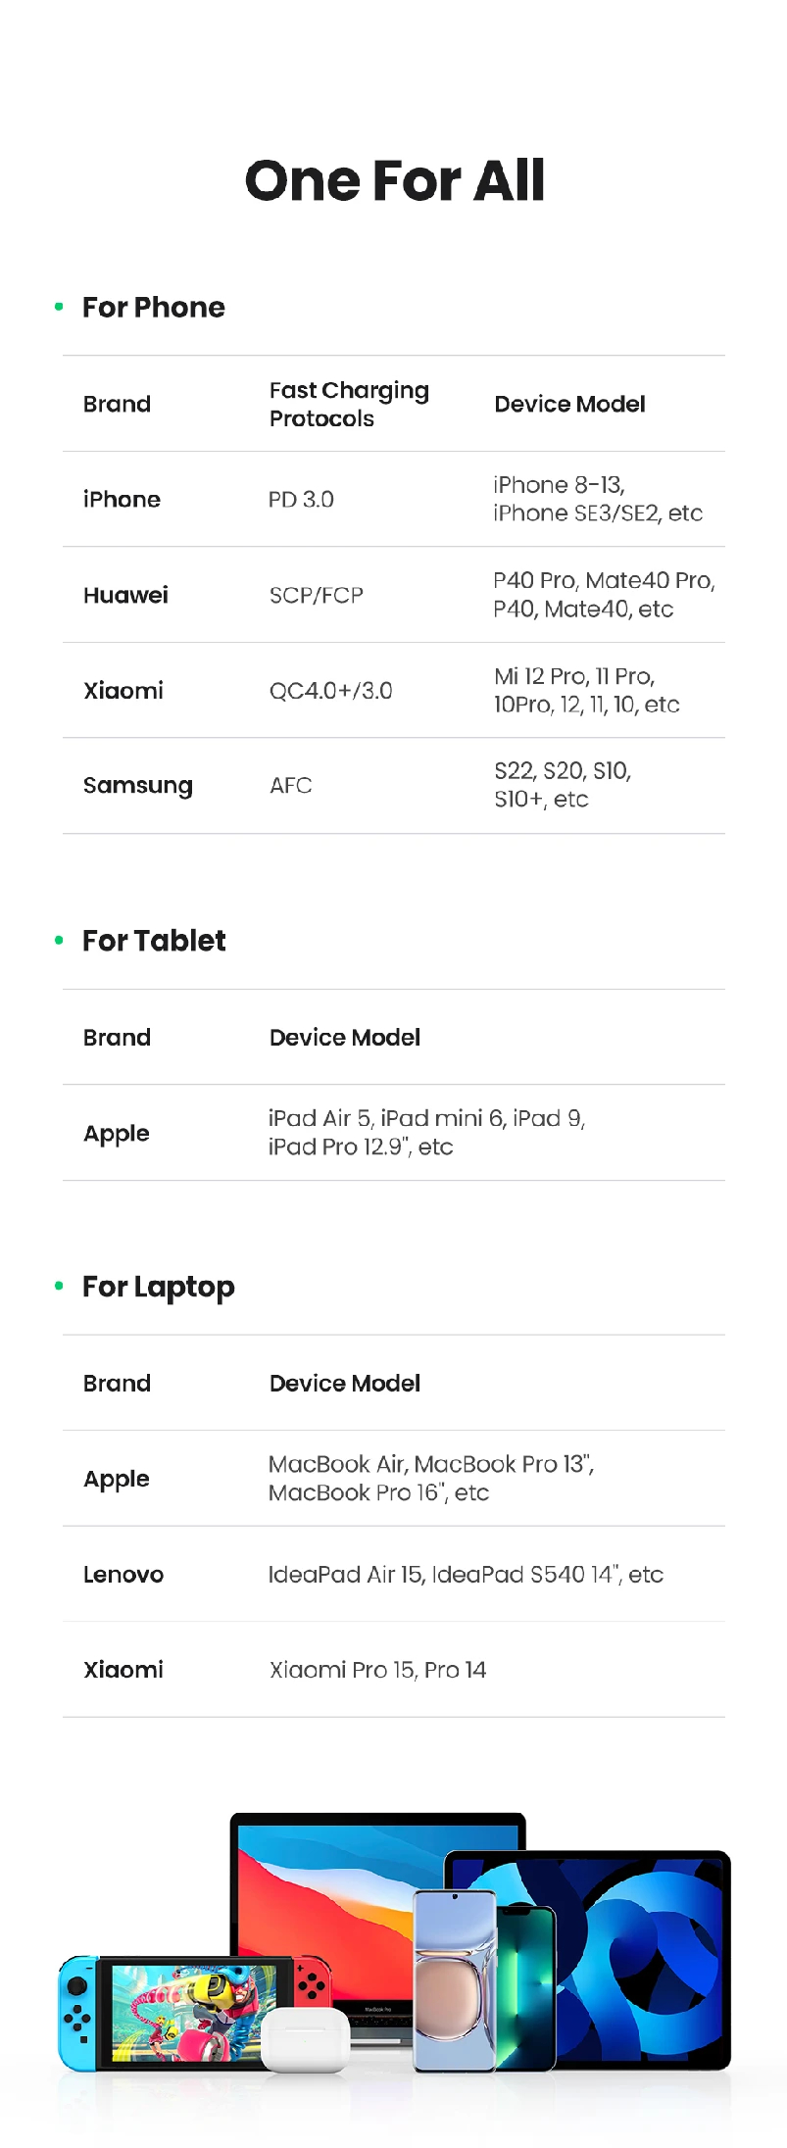Viewport: 787px width, 2148px height.
Task: Select the AFC protocol cell
Action: click(291, 786)
